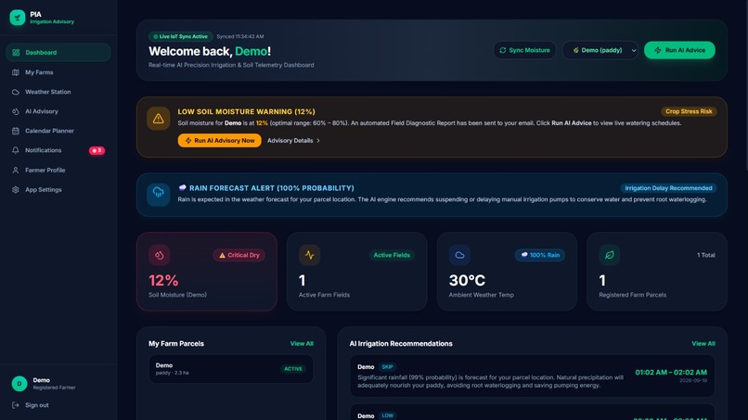Click the warning triangle icon in moisture alert
The image size is (748, 420).
[159, 119]
